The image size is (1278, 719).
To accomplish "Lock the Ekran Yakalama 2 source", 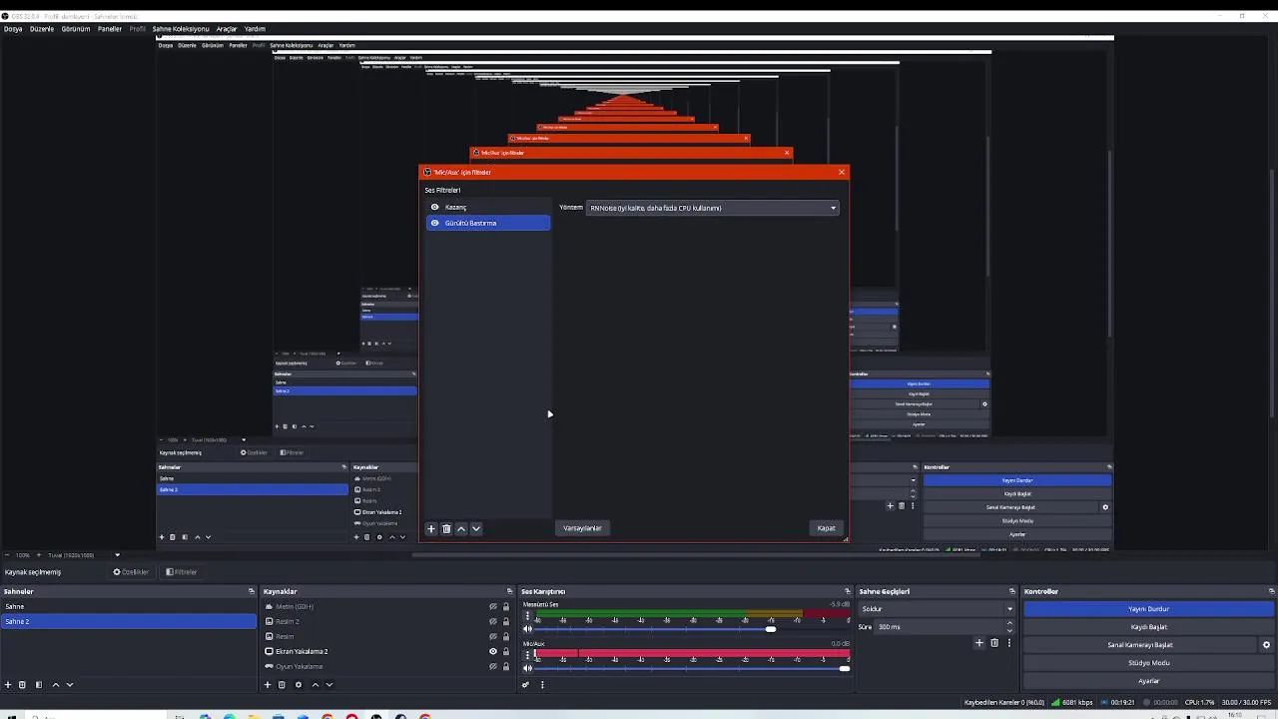I will coord(506,651).
